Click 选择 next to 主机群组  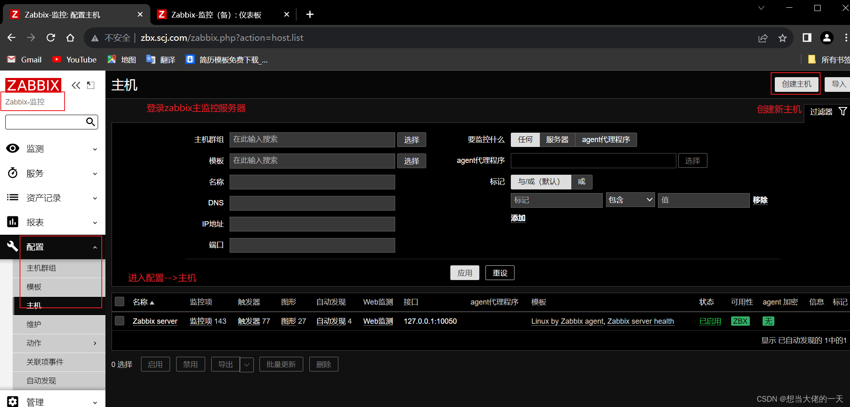412,140
